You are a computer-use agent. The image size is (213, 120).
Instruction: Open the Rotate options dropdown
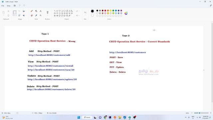[x=26, y=11]
